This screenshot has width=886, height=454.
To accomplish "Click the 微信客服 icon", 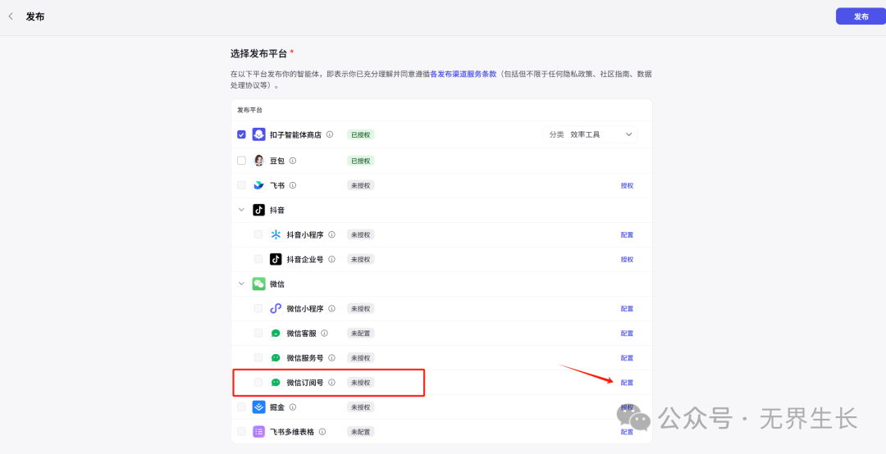I will [x=276, y=334].
